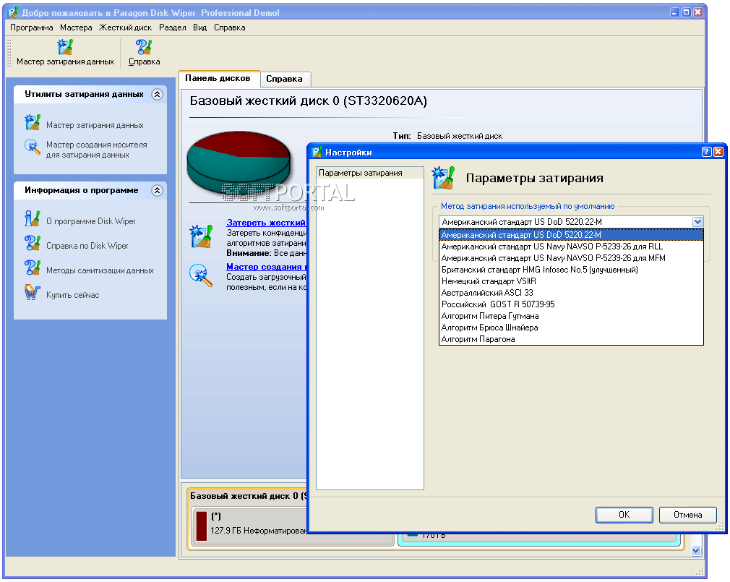Select Британский стандарт HMG Infosec No.5 option
This screenshot has width=730, height=582.
571,270
